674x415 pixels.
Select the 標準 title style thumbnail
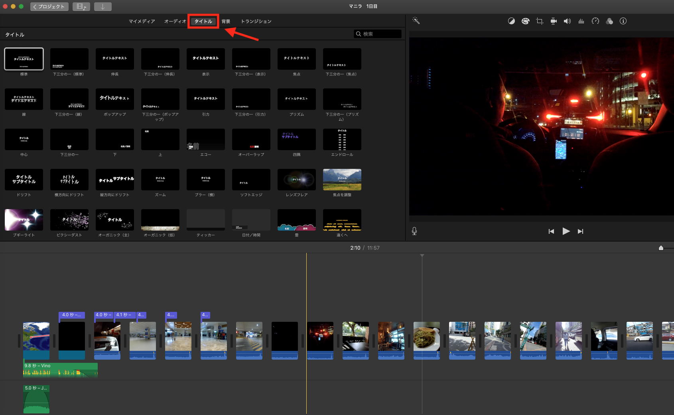coord(24,59)
